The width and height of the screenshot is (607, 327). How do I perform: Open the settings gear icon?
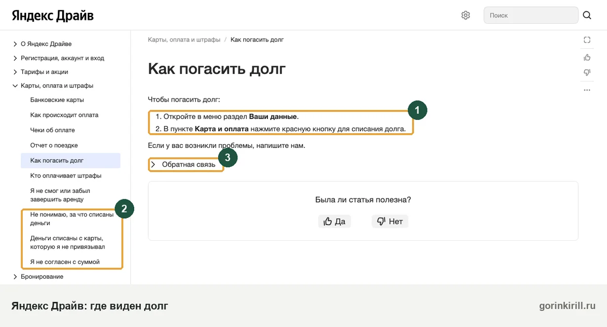pos(465,15)
